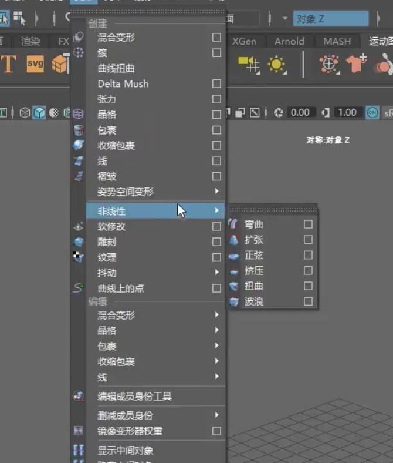Click the wrap icon beside 包裹
393x463 pixels.
pyautogui.click(x=79, y=130)
